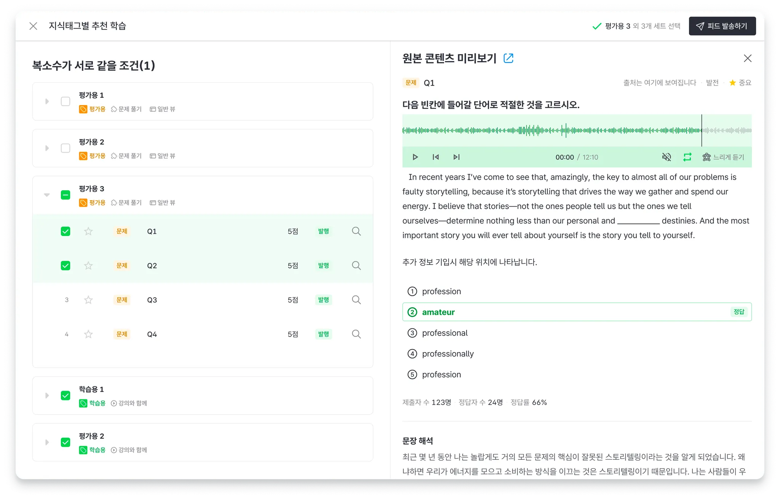Uncheck the Q1 question checkbox
The image size is (780, 499).
pos(66,231)
